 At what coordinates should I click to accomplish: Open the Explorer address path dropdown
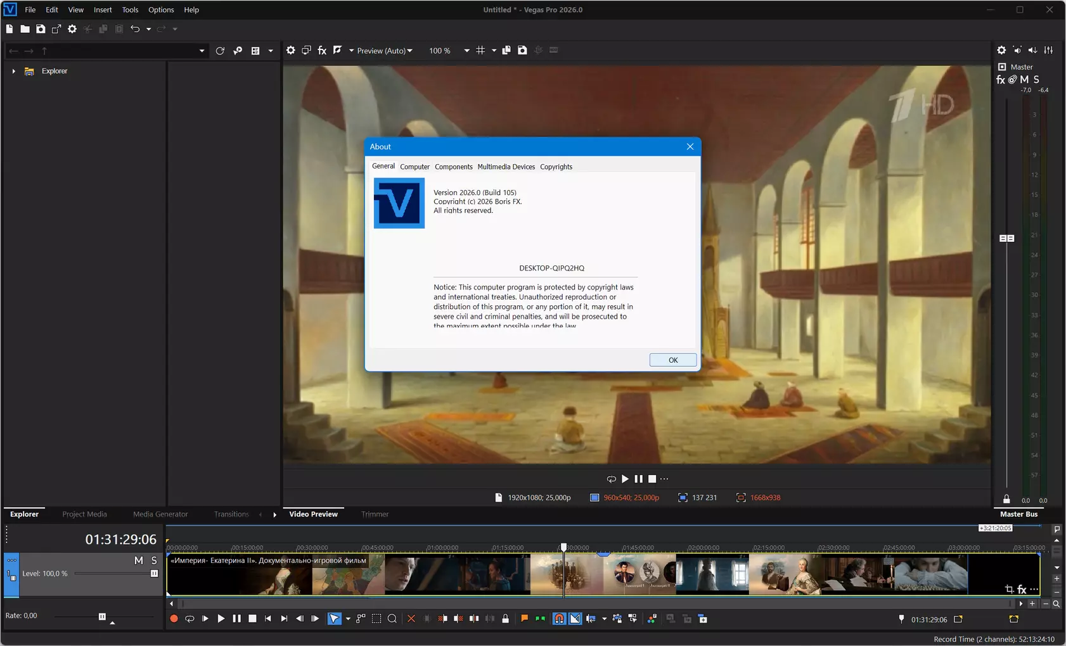[x=202, y=51]
